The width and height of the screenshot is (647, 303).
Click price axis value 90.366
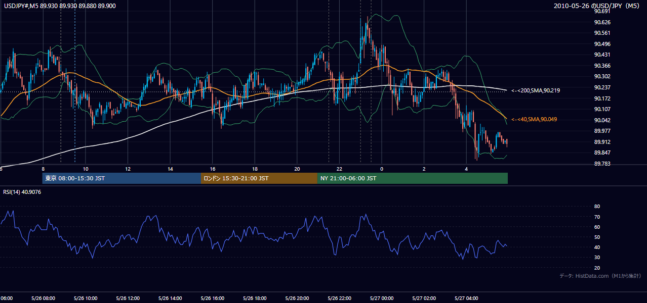click(x=602, y=66)
